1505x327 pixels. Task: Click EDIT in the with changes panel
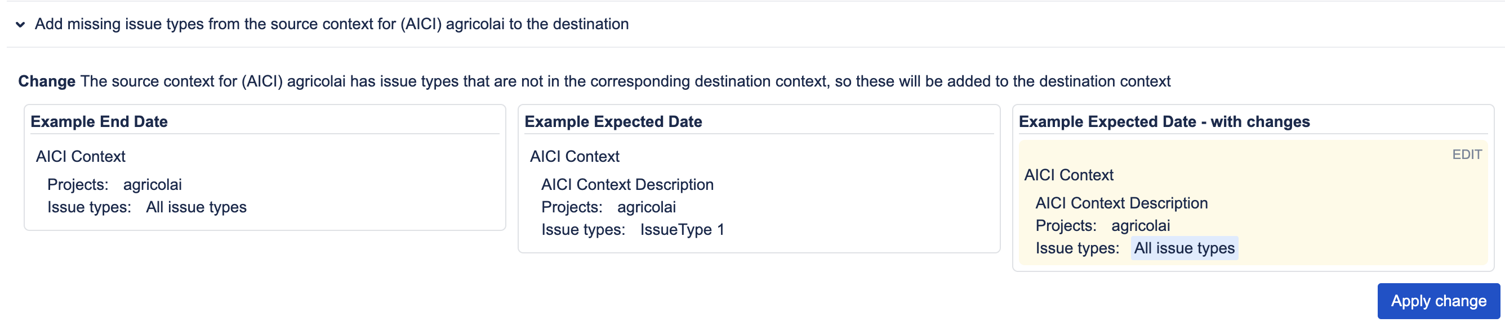[x=1467, y=155]
